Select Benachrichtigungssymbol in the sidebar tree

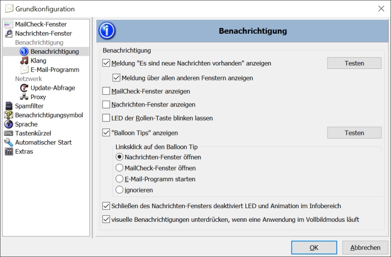coord(49,115)
